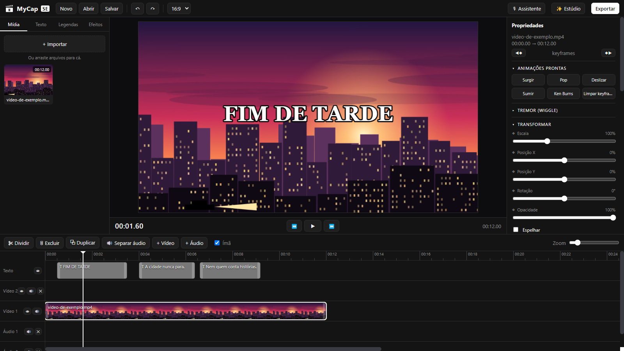This screenshot has width=624, height=351.
Task: Enable the Espelhar checkbox
Action: [x=516, y=230]
